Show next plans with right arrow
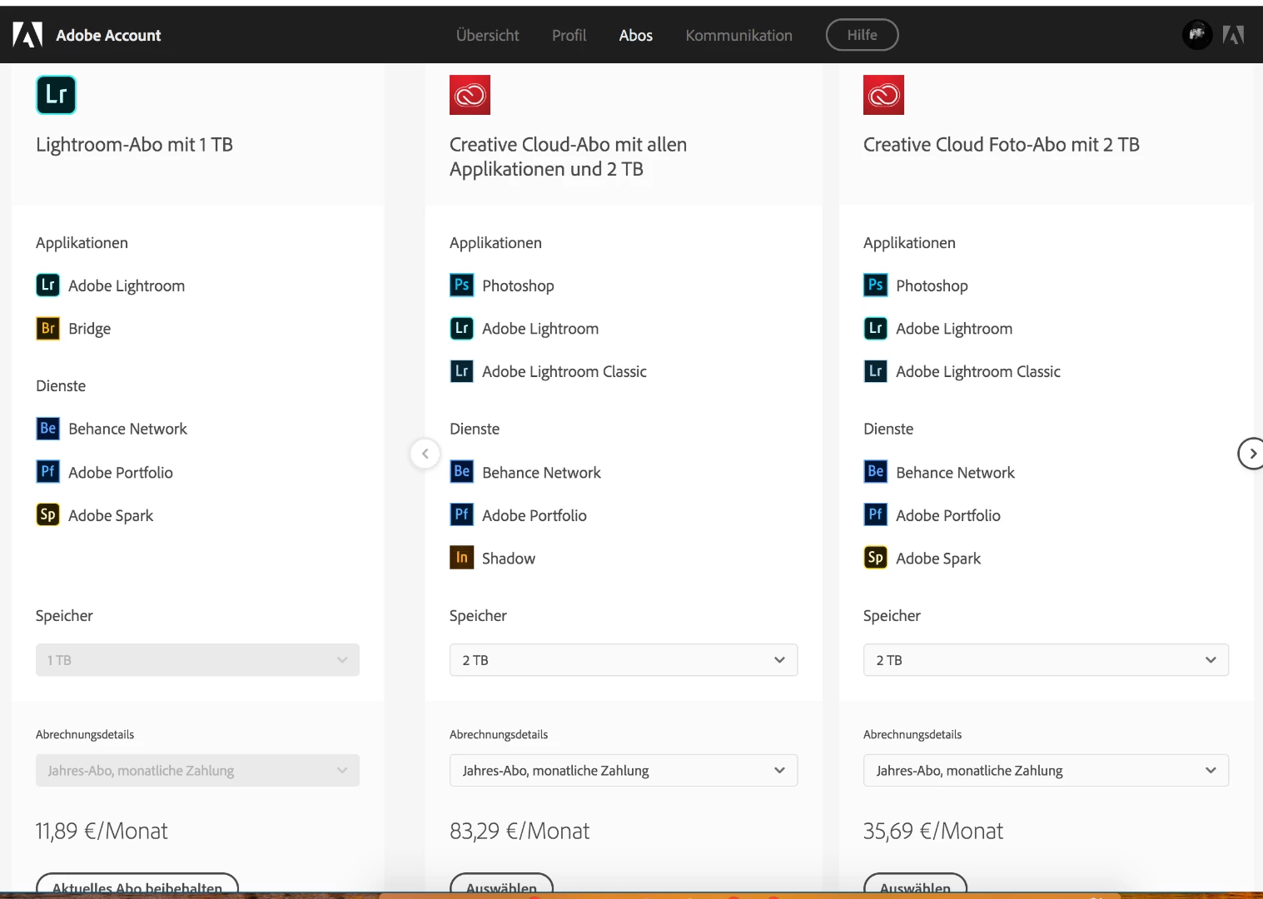The height and width of the screenshot is (899, 1263). pyautogui.click(x=1251, y=454)
